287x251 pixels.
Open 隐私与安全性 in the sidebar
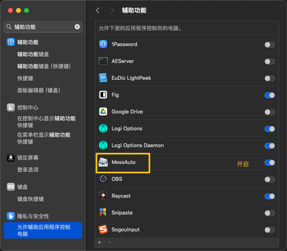click(x=33, y=216)
